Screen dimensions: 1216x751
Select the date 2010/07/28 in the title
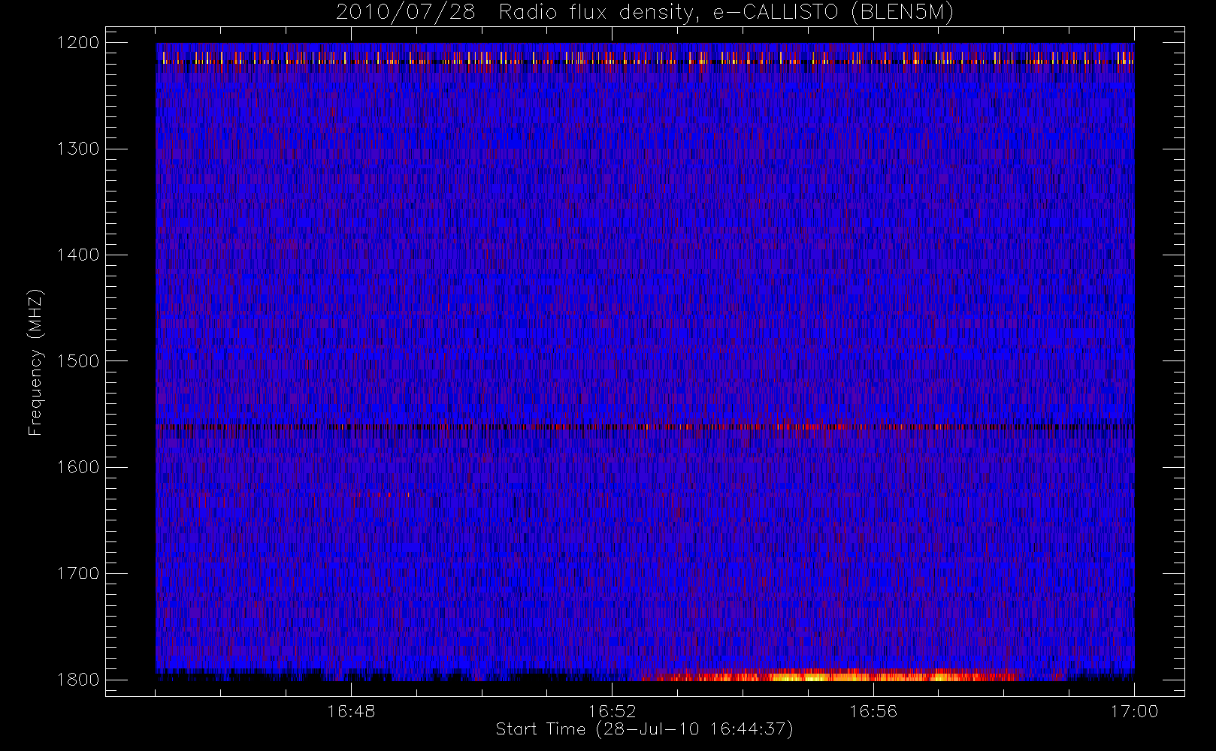tap(406, 13)
